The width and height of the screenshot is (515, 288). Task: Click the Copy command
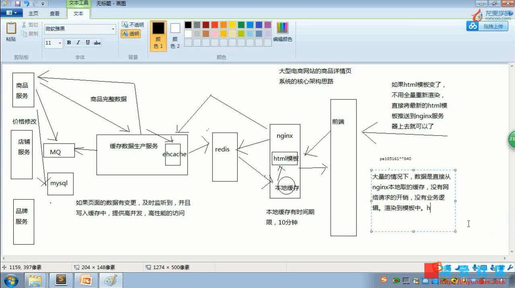(30, 34)
